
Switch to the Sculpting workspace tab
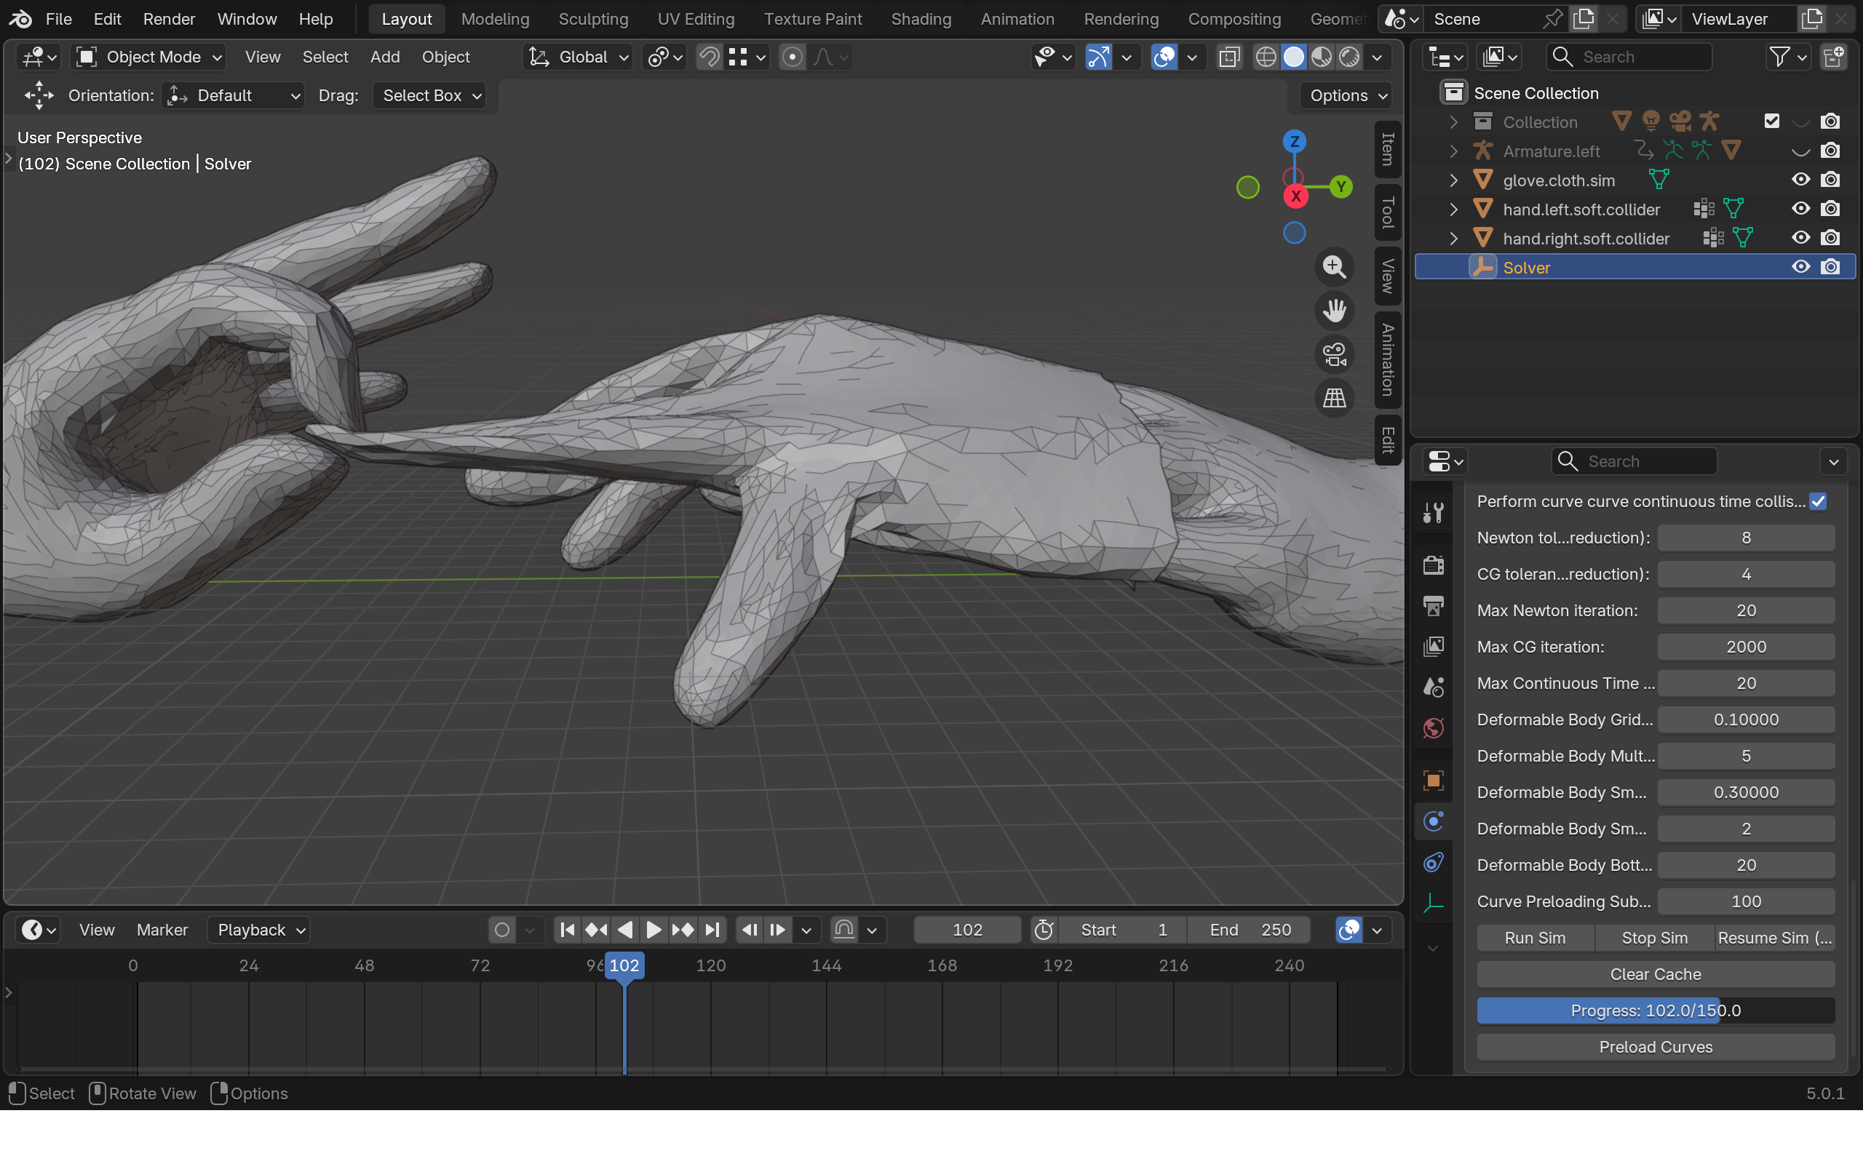[593, 19]
